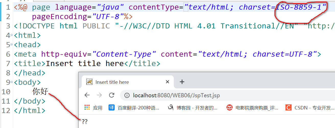Click the site info icon in the address bar

coord(127,95)
